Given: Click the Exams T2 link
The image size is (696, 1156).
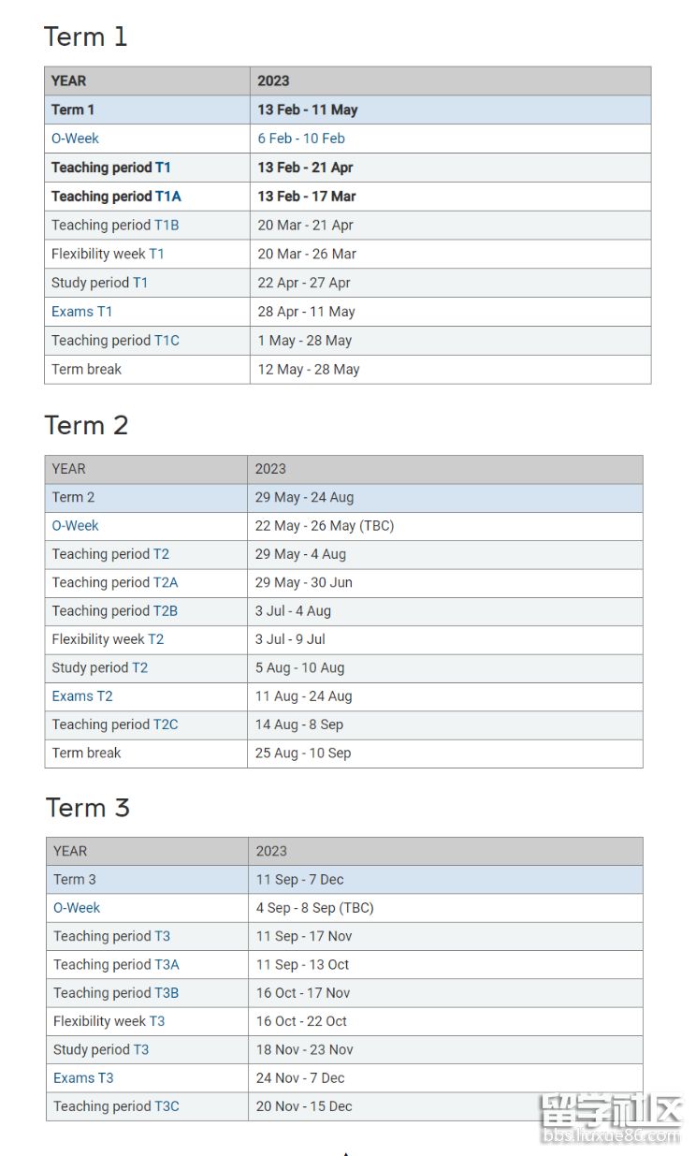Looking at the screenshot, I should [x=82, y=696].
